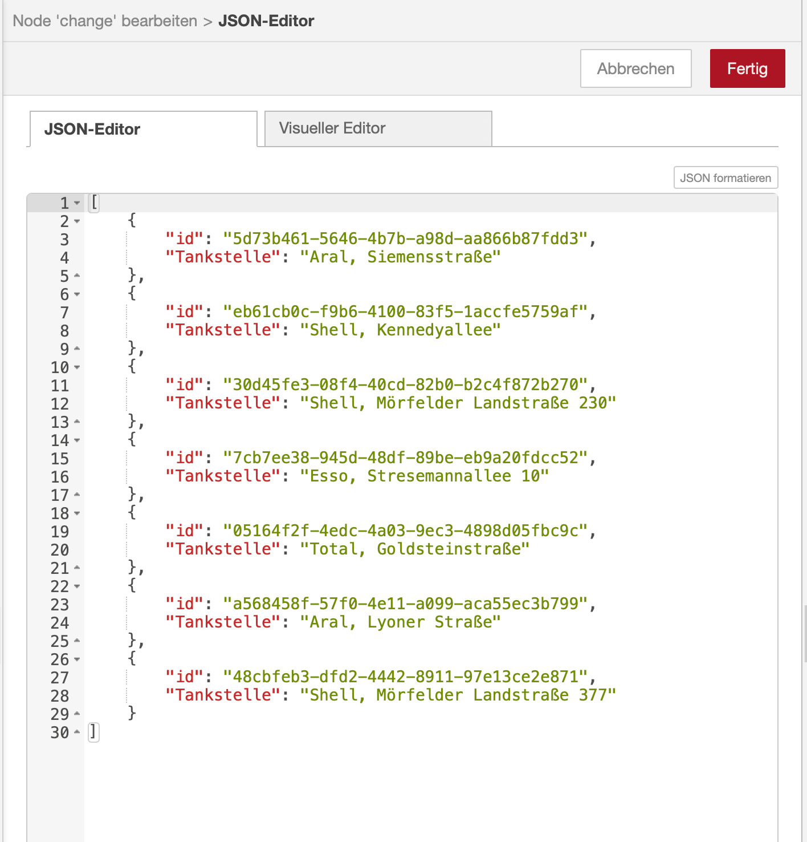
Task: Select the JSON-Editor tab
Action: coord(143,129)
